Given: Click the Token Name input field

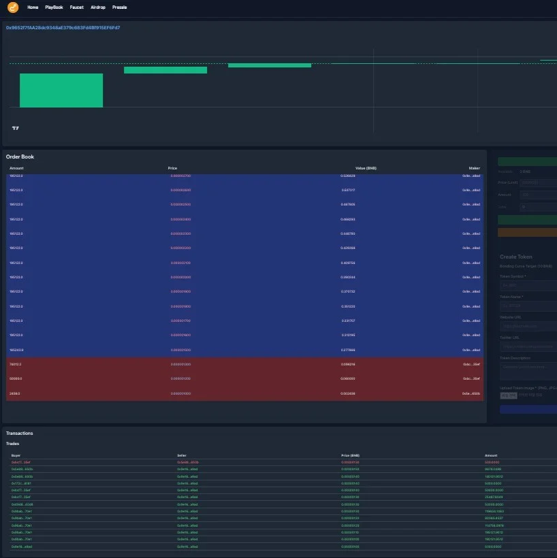Looking at the screenshot, I should pos(528,306).
